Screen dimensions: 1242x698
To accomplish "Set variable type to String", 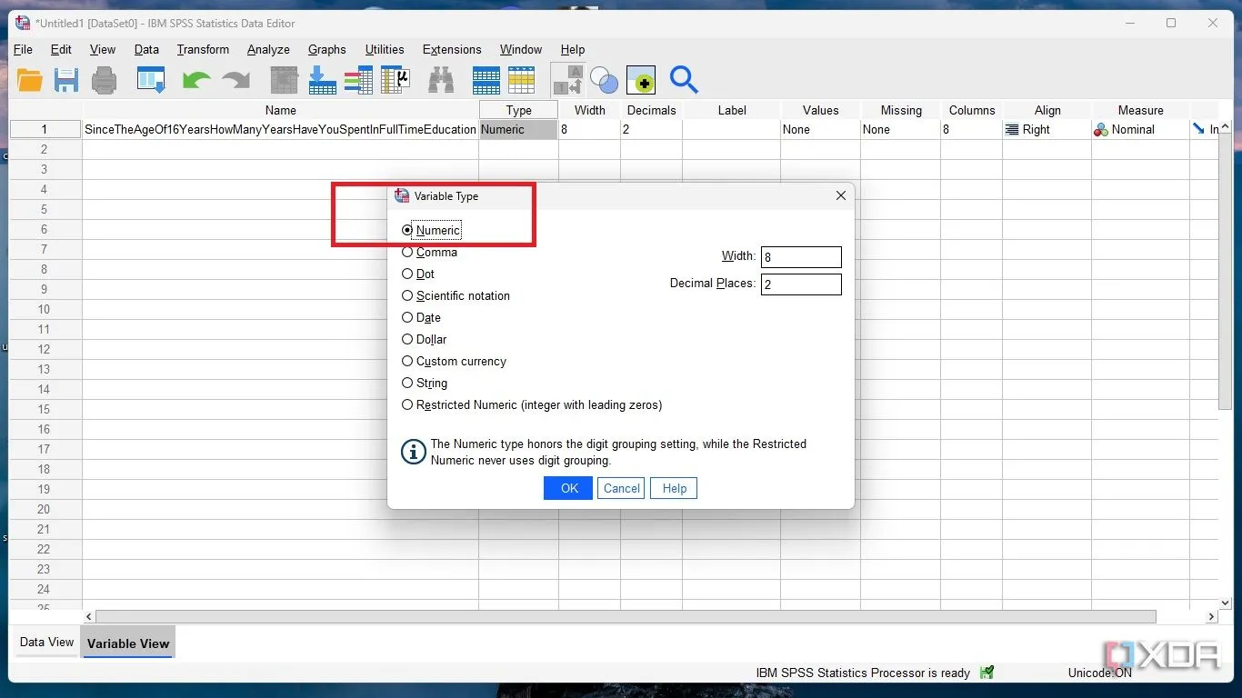I will 407,383.
